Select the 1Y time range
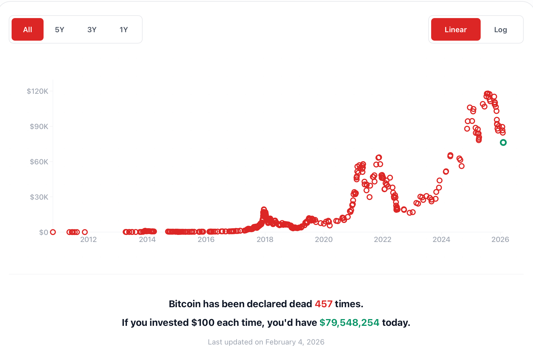533x349 pixels. click(x=124, y=29)
